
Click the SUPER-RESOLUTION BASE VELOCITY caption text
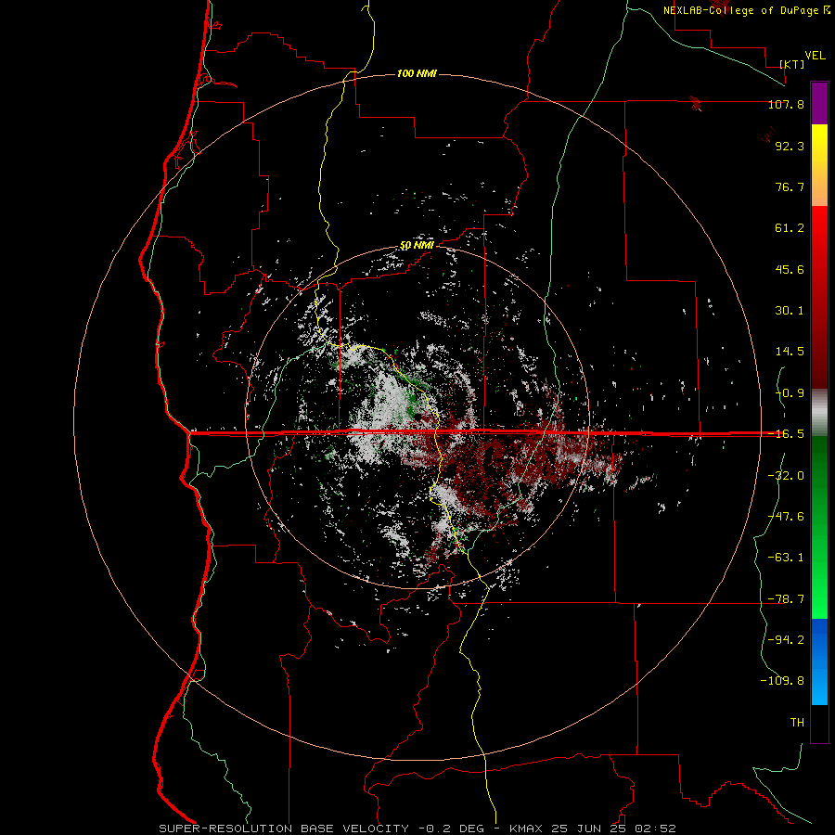point(284,829)
